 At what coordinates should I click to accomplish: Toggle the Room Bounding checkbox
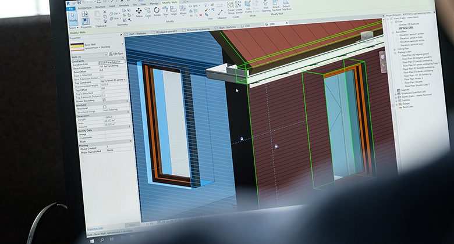pos(104,99)
